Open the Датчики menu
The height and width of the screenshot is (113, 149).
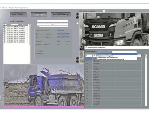[4, 8]
